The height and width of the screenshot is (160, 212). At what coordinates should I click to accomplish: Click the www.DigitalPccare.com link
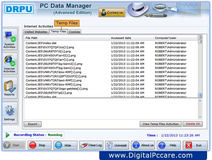151,155
